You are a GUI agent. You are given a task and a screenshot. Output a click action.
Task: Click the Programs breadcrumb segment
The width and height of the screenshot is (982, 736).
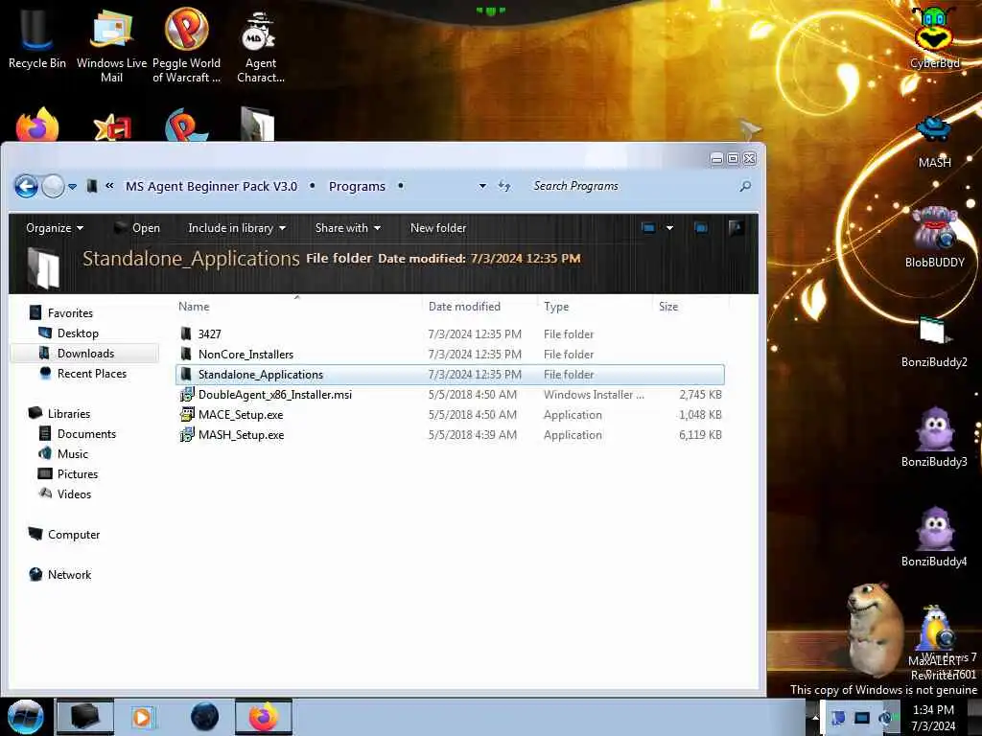pos(357,187)
